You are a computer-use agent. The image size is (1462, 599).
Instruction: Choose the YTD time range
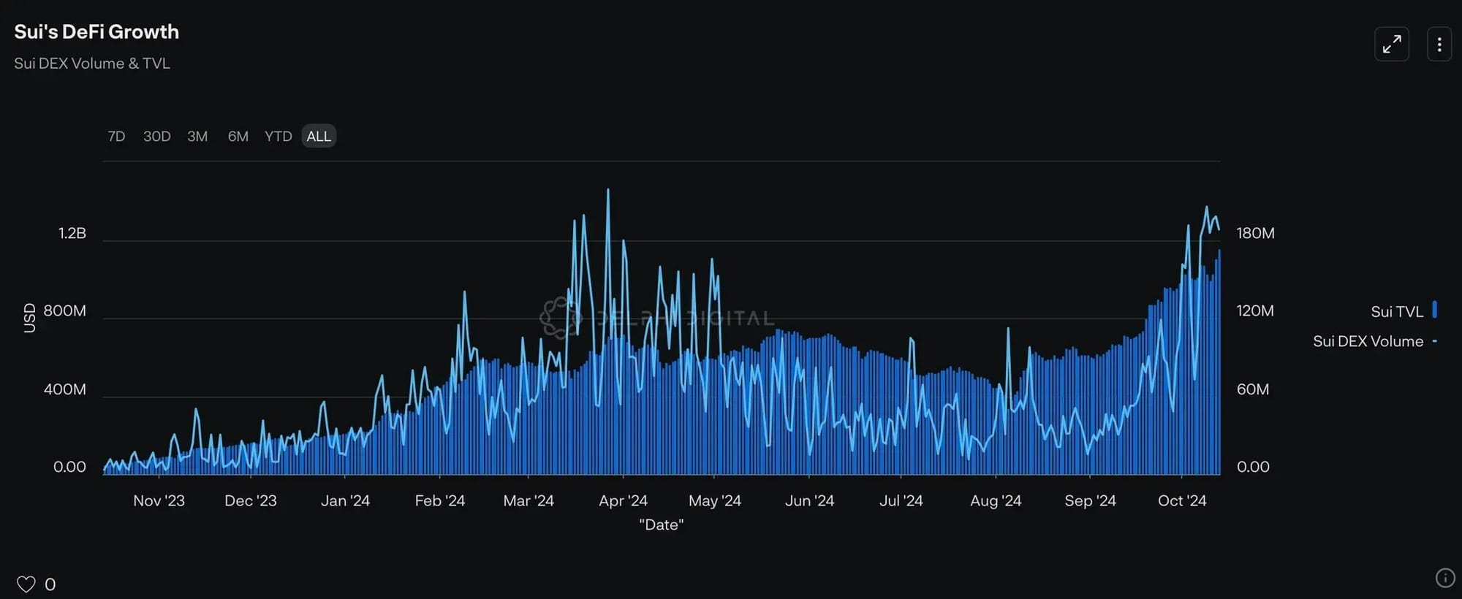(x=279, y=136)
